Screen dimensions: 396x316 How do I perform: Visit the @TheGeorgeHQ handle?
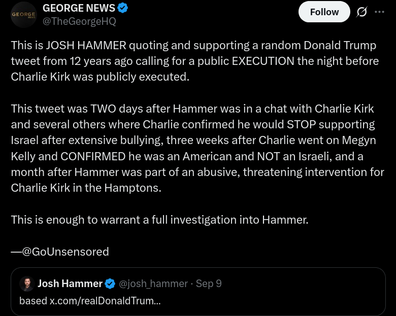pos(79,21)
